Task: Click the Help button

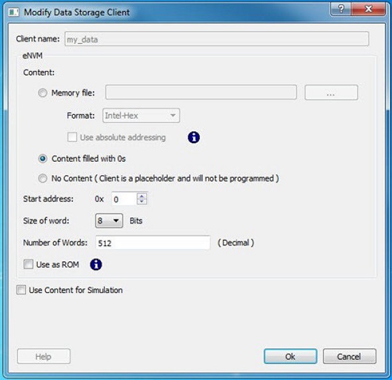Action: tap(44, 356)
